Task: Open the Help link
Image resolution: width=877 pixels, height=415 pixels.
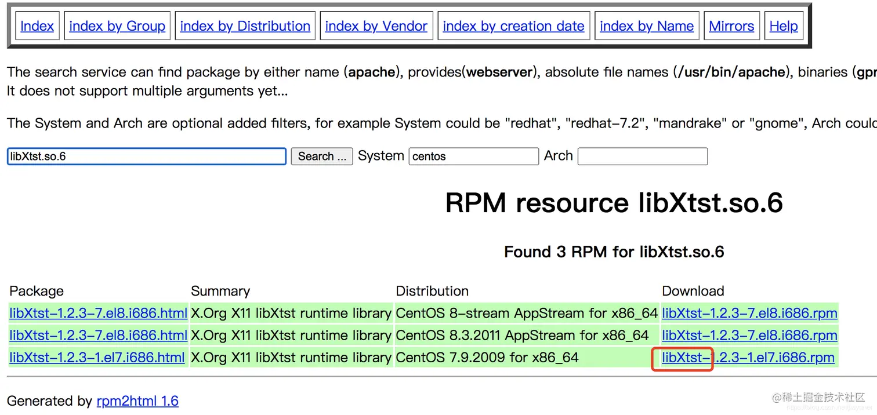Action: [784, 26]
